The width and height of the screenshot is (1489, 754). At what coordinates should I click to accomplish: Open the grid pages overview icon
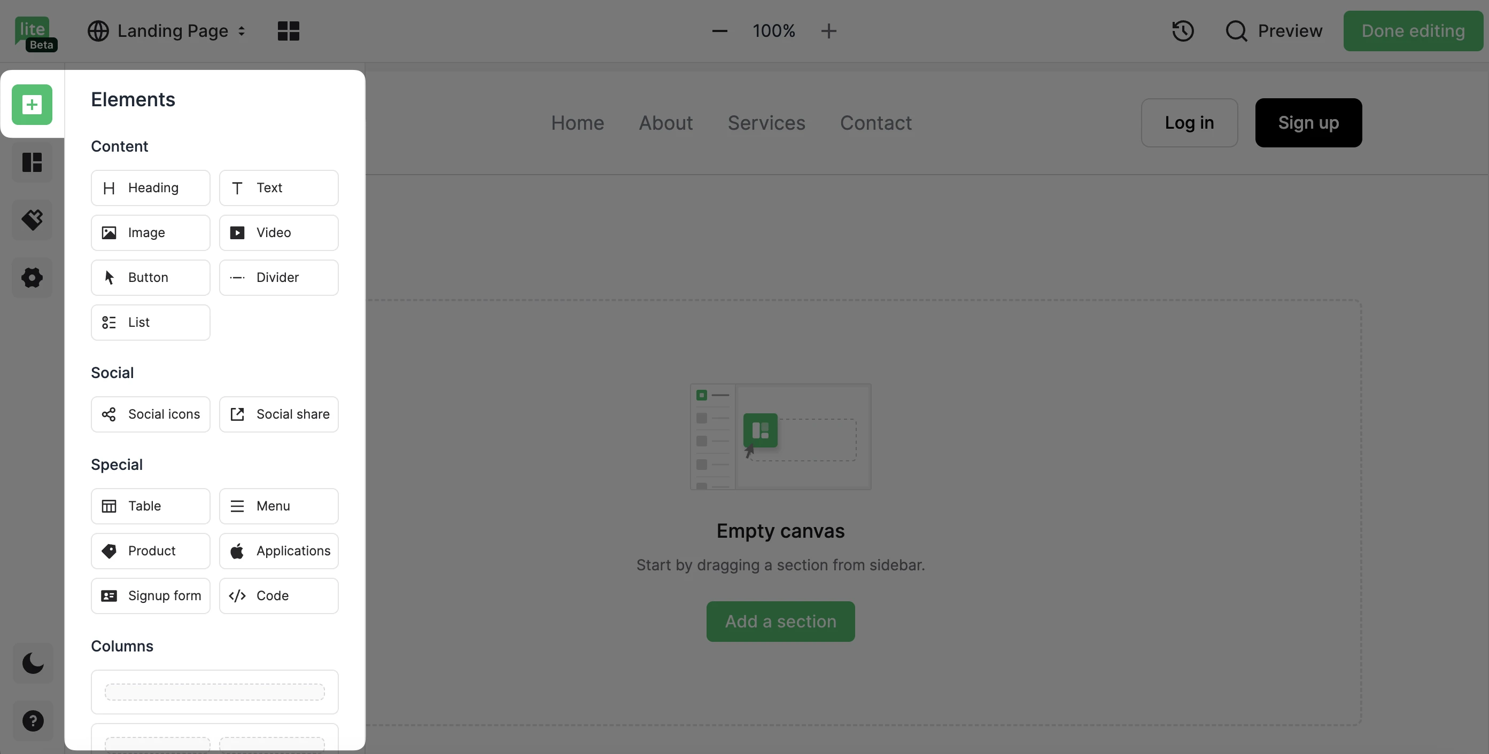pos(289,30)
